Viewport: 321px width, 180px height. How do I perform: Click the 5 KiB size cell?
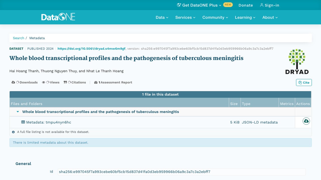point(235,122)
